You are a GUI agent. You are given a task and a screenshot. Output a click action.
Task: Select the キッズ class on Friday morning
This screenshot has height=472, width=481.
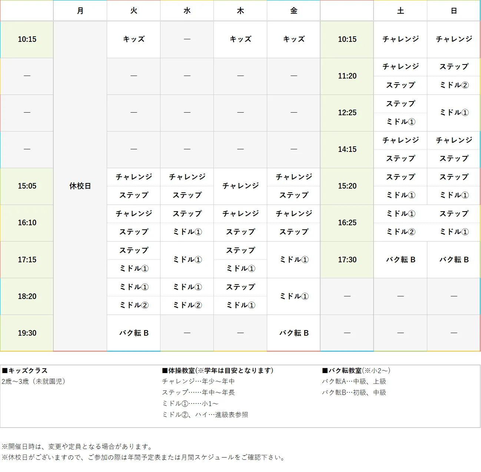(x=293, y=39)
